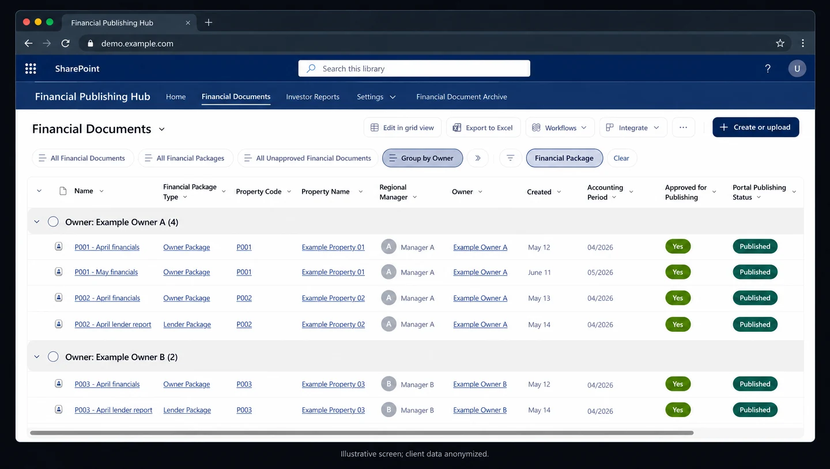Click file icon for P003 - April financials

(x=59, y=383)
